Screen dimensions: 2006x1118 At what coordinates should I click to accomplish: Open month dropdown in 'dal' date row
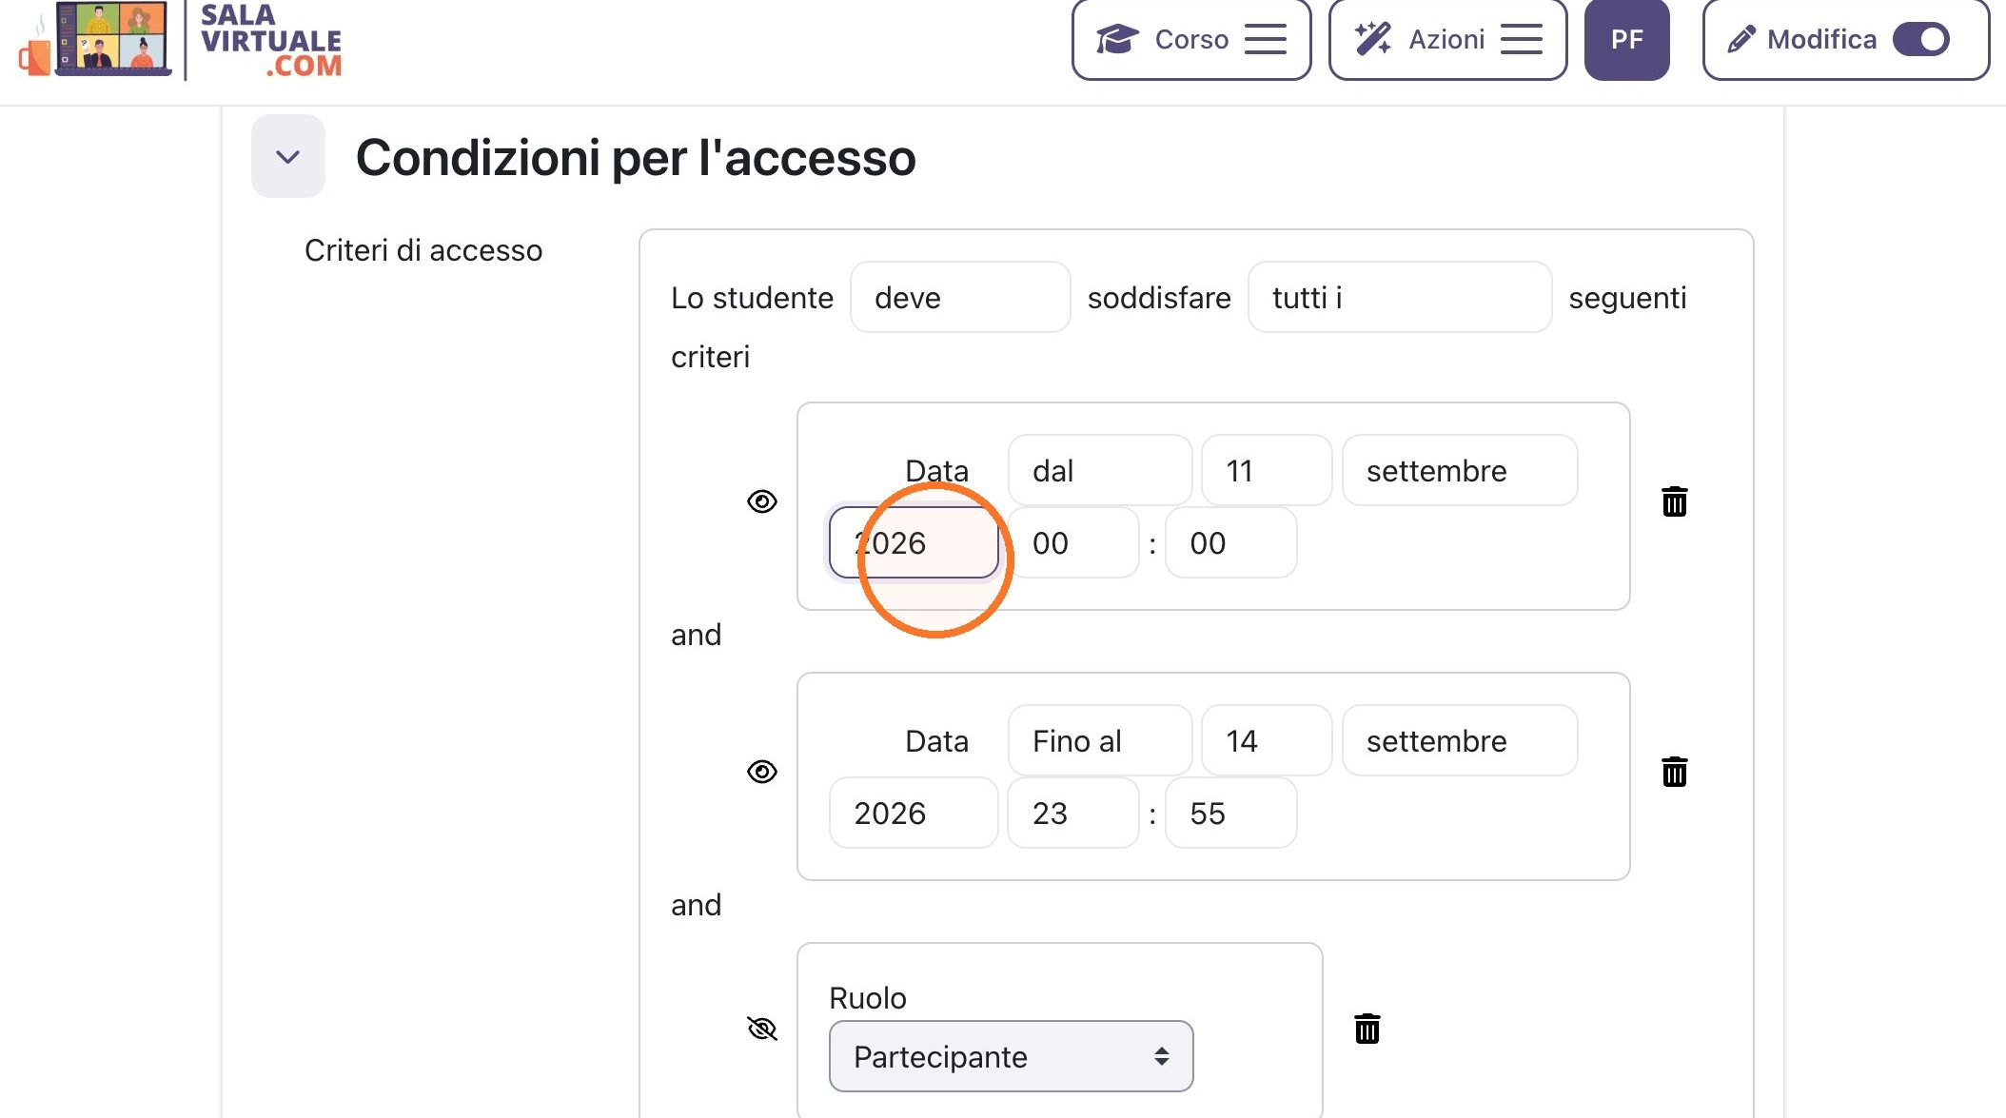coord(1460,471)
